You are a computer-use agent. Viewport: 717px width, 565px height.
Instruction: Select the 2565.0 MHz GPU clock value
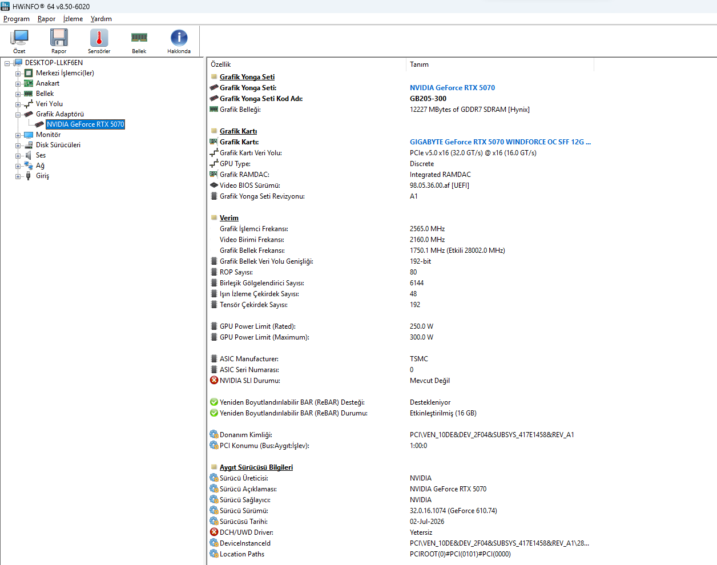tap(427, 229)
